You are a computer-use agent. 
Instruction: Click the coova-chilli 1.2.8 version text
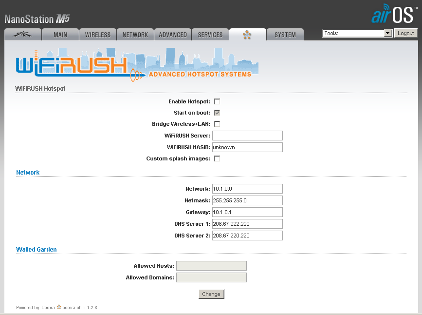[80, 308]
